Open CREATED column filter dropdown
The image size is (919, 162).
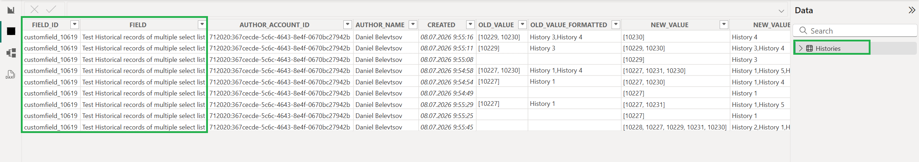coord(470,24)
